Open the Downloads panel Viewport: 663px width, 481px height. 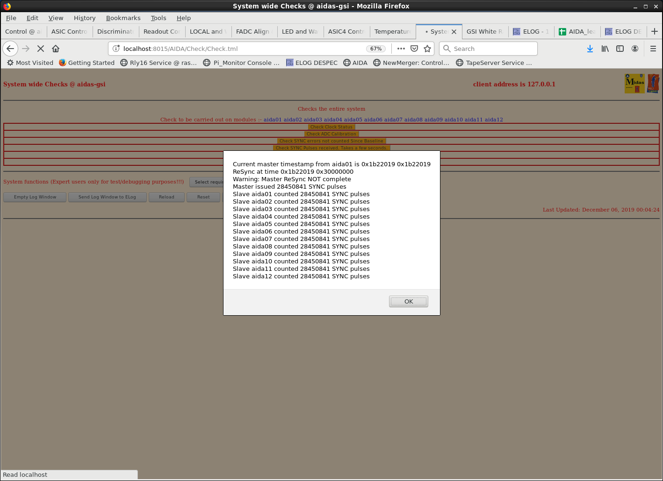click(x=590, y=49)
